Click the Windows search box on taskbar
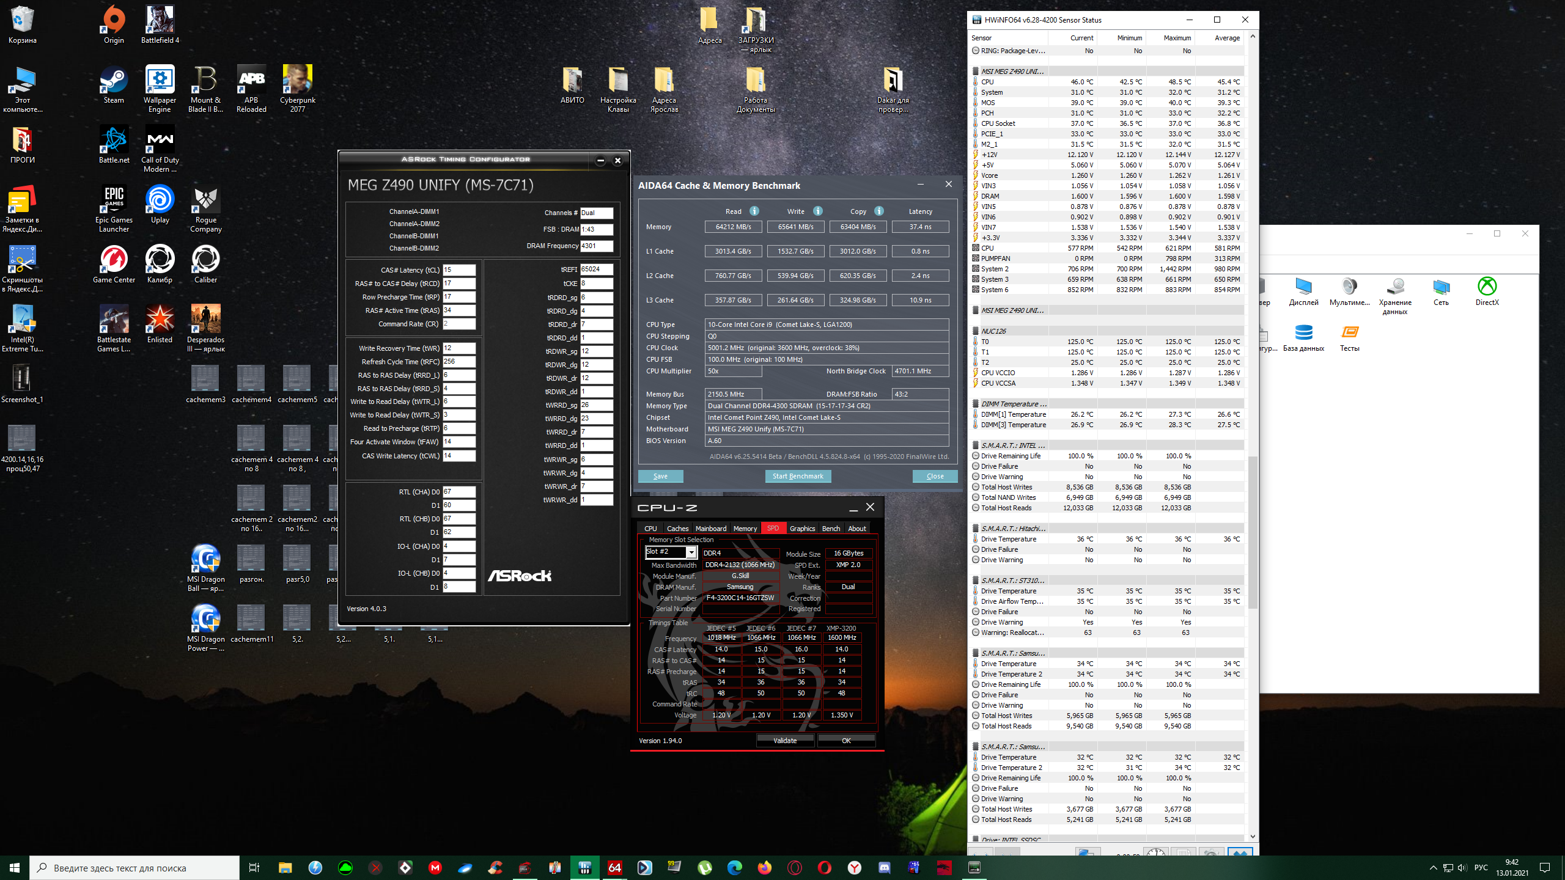 [x=134, y=868]
